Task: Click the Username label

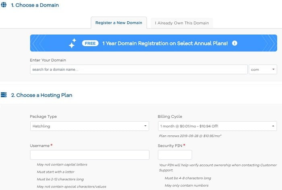Action: point(39,145)
